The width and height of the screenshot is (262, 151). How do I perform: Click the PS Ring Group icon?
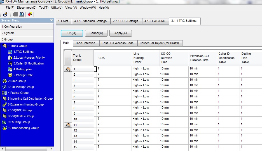pyautogui.click(x=4, y=122)
